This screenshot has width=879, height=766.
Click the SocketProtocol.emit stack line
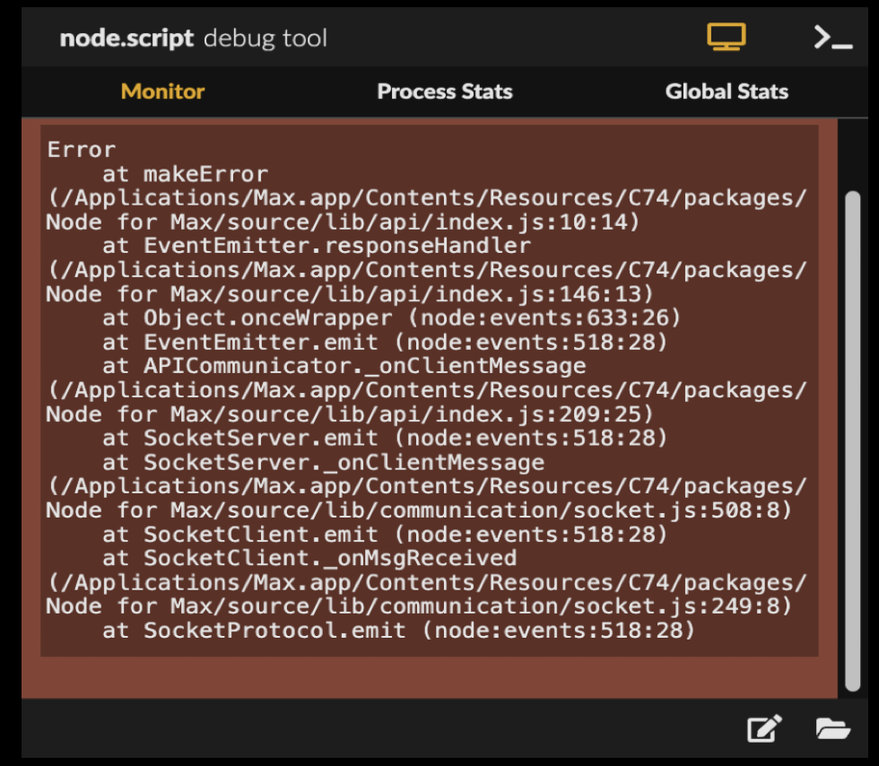(398, 631)
